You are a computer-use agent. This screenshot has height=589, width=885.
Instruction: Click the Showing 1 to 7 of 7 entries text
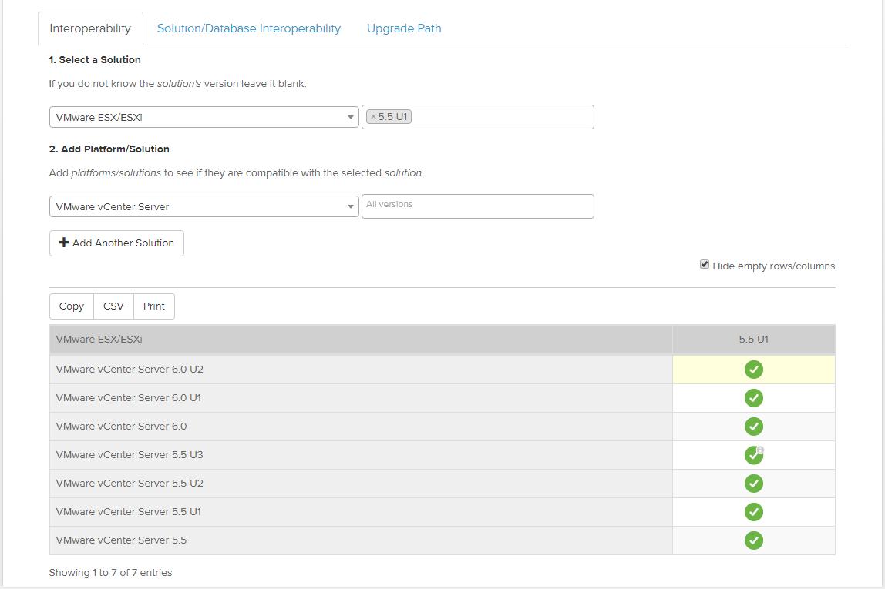tap(111, 573)
